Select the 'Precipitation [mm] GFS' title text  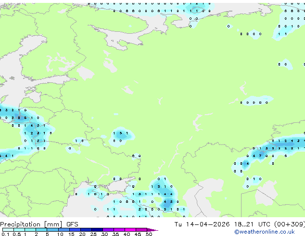click(39, 224)
